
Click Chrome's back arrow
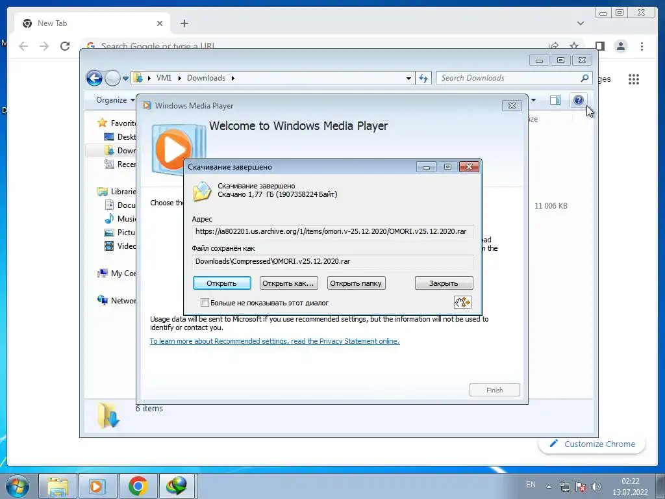23,46
